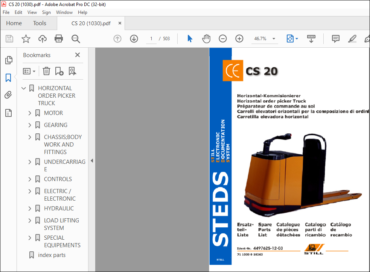The height and width of the screenshot is (272, 370).
Task: Open the read mode keyboard-arrow icon
Action: [x=311, y=39]
